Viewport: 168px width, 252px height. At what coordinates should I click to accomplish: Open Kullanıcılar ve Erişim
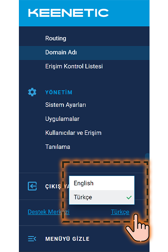[x=73, y=133]
